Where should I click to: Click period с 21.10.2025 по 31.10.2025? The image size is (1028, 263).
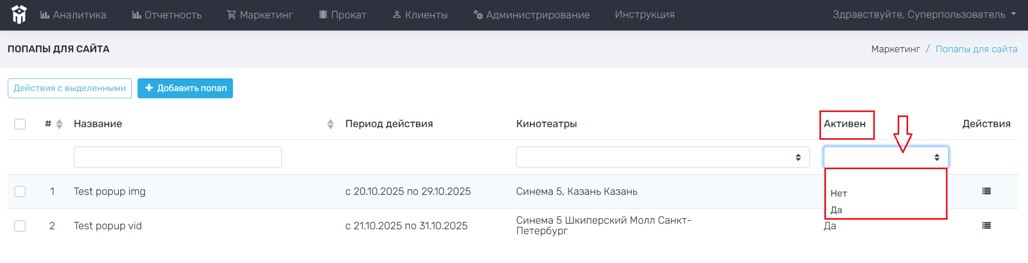(406, 226)
